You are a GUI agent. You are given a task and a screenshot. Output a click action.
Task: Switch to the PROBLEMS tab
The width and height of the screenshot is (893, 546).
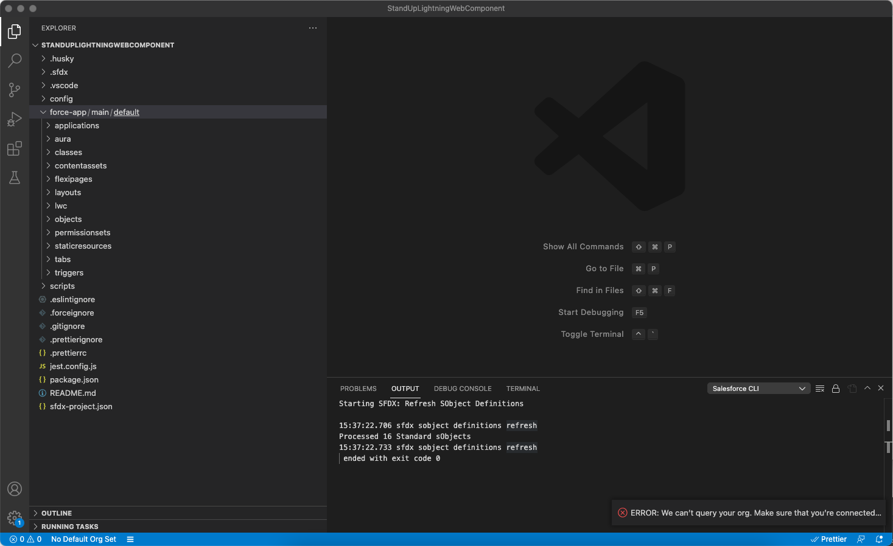pos(358,388)
